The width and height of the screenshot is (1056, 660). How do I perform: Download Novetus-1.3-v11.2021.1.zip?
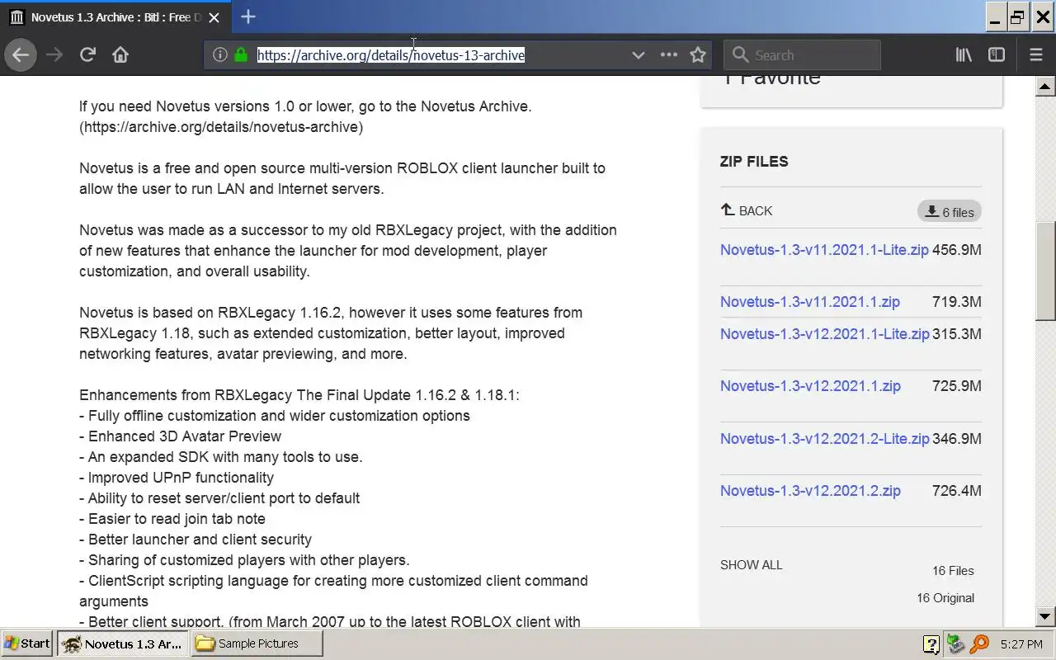(810, 302)
